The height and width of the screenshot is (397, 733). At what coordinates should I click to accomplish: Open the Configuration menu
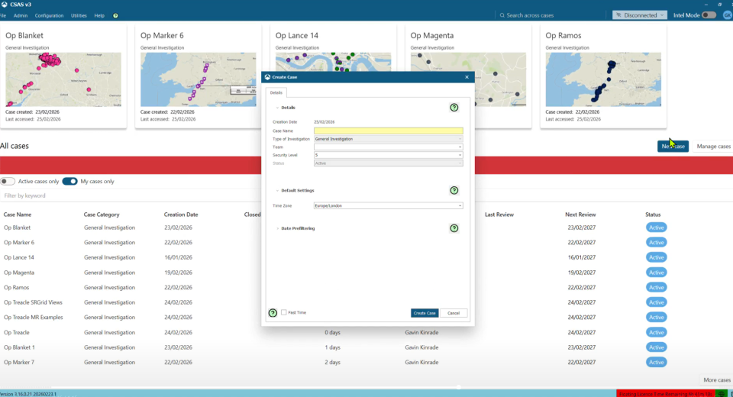[x=50, y=15]
